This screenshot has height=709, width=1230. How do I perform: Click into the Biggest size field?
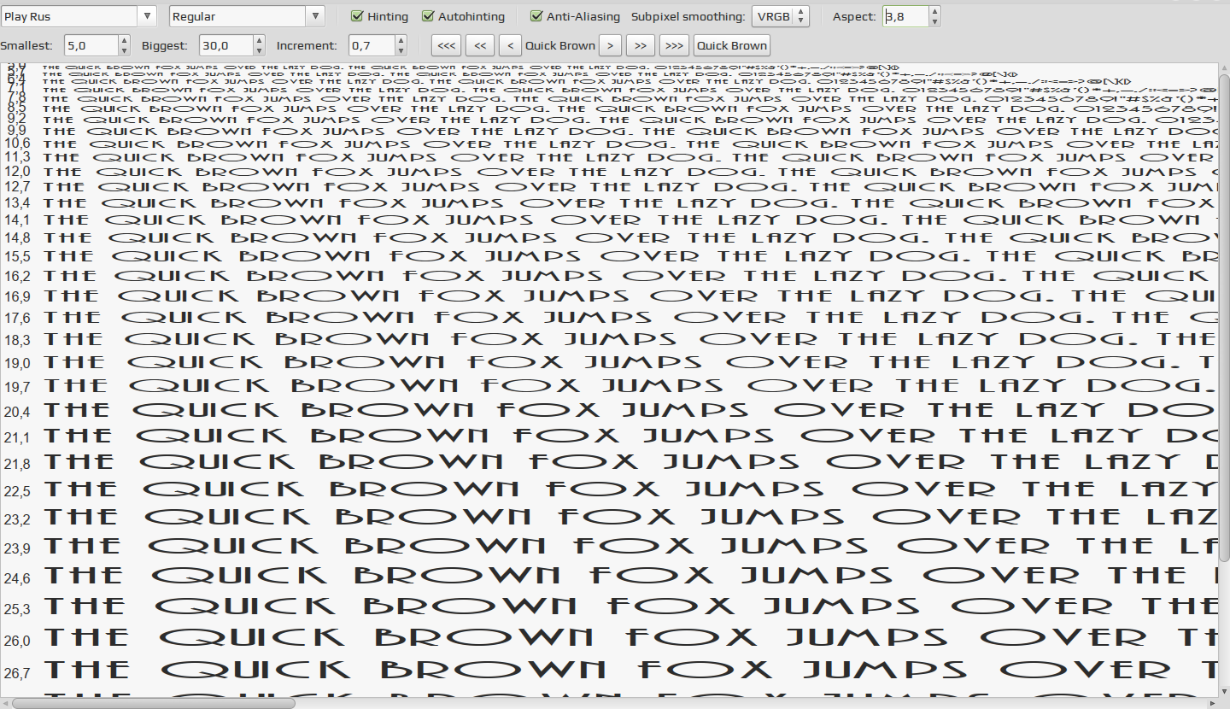click(226, 45)
